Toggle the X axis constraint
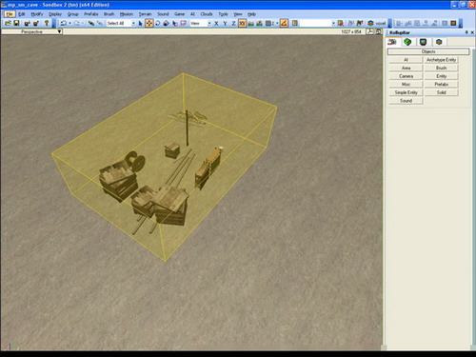 pyautogui.click(x=216, y=23)
